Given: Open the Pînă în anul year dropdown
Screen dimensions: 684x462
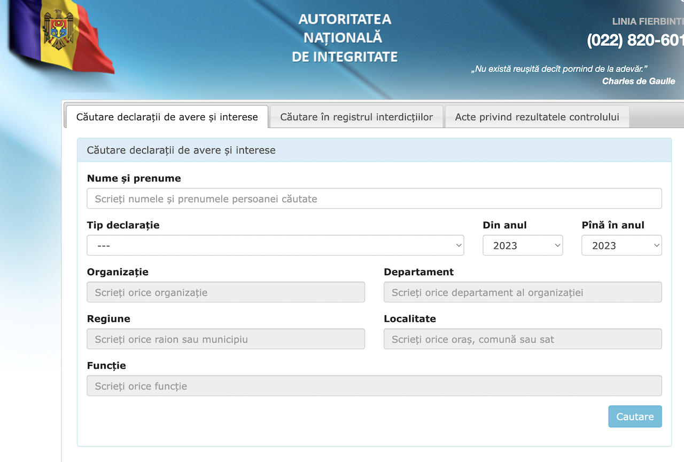Looking at the screenshot, I should click(621, 245).
